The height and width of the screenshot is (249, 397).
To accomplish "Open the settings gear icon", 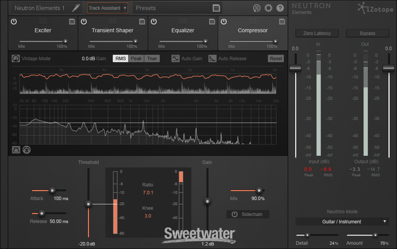I will (268, 8).
